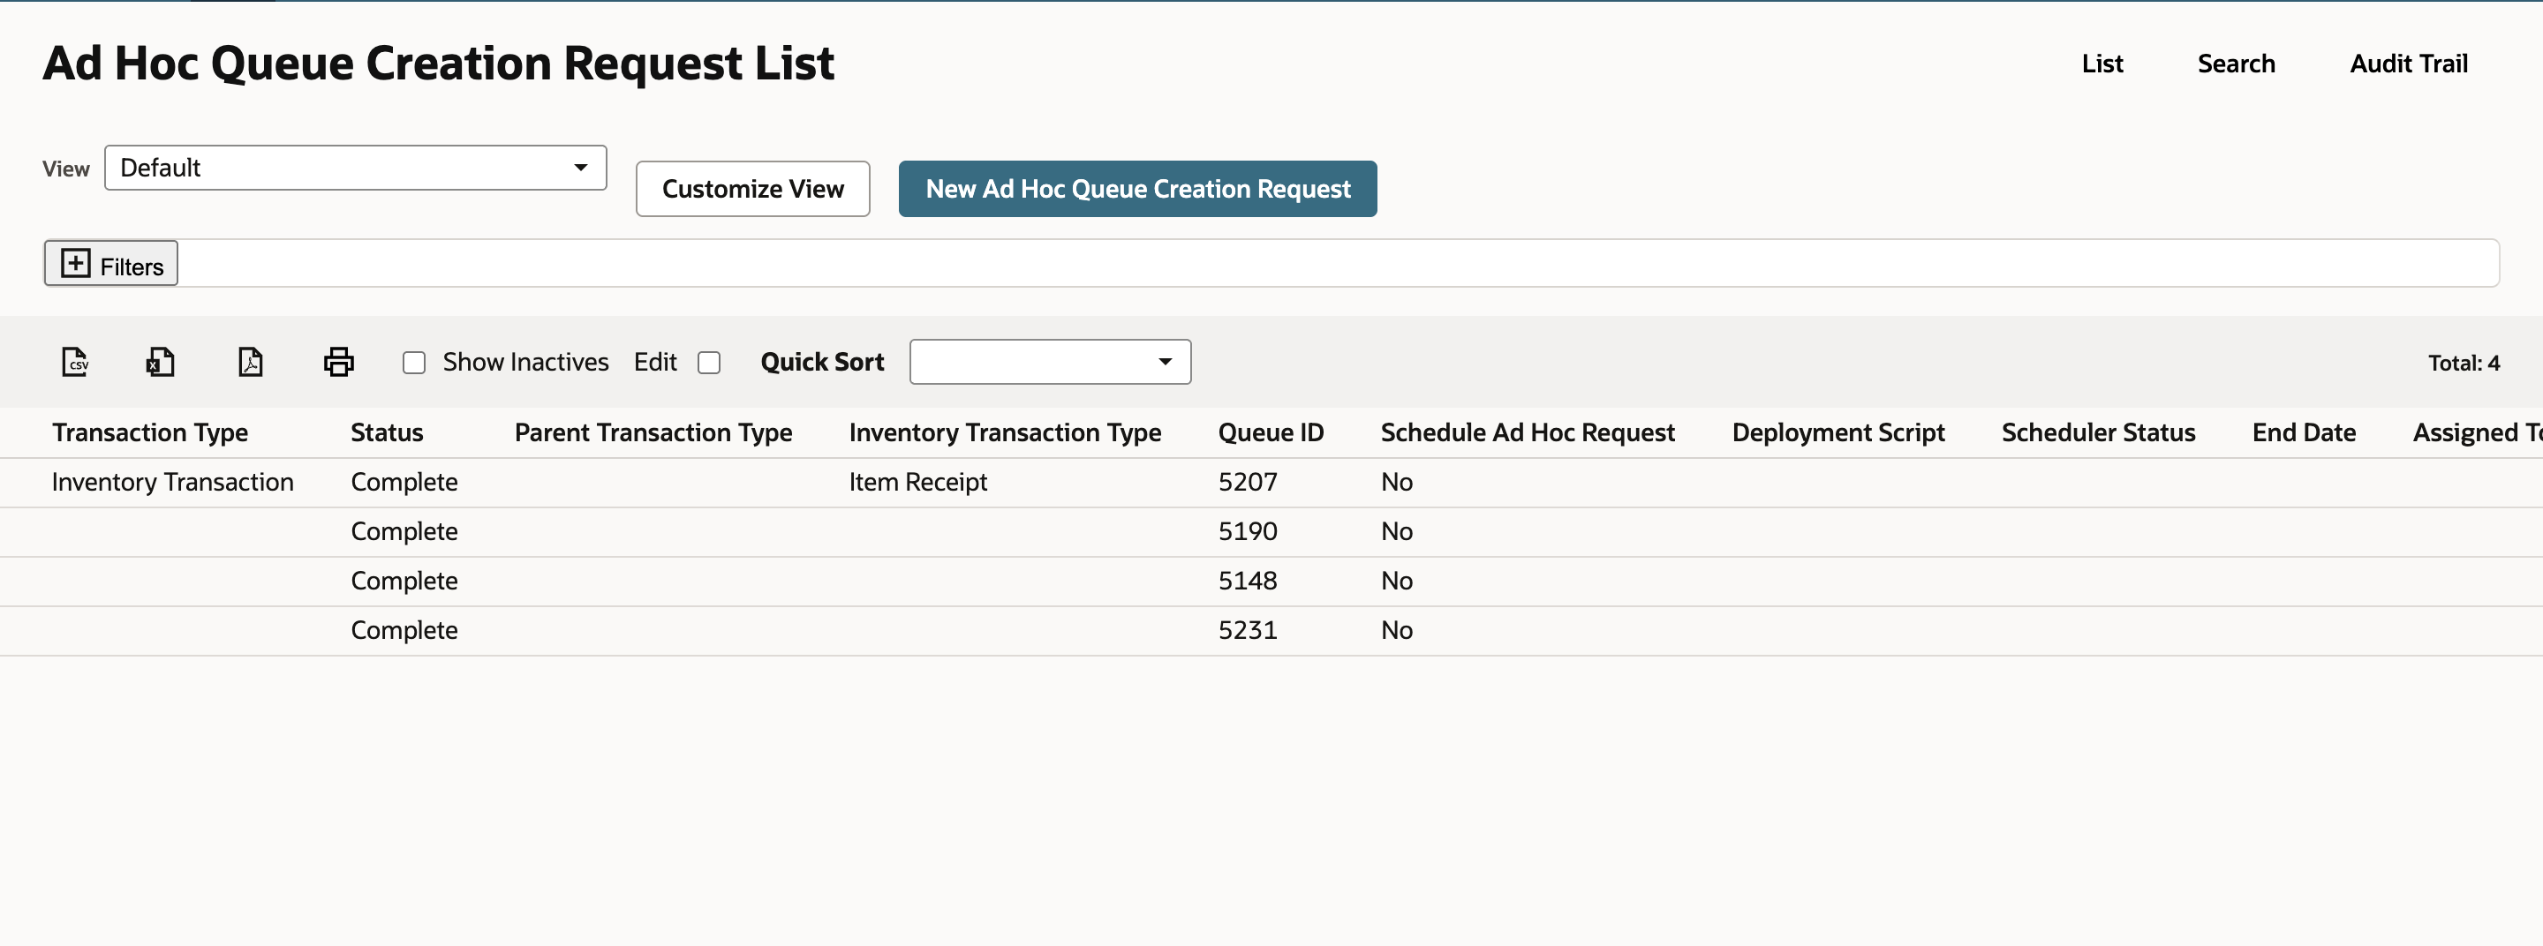Print the request list
This screenshot has height=946, width=2543.
click(x=338, y=362)
